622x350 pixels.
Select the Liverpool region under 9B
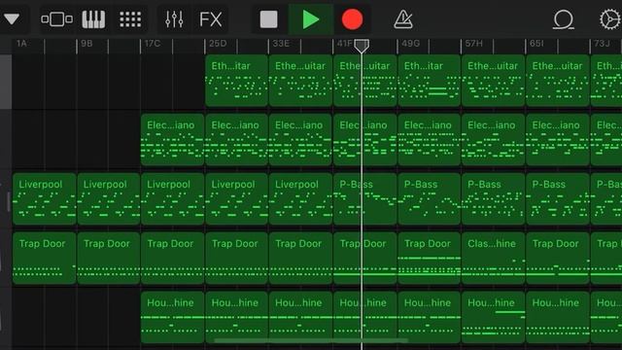tap(108, 198)
